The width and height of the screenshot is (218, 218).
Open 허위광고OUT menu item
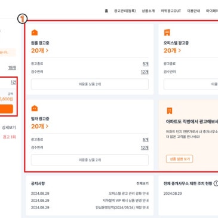(x=171, y=11)
